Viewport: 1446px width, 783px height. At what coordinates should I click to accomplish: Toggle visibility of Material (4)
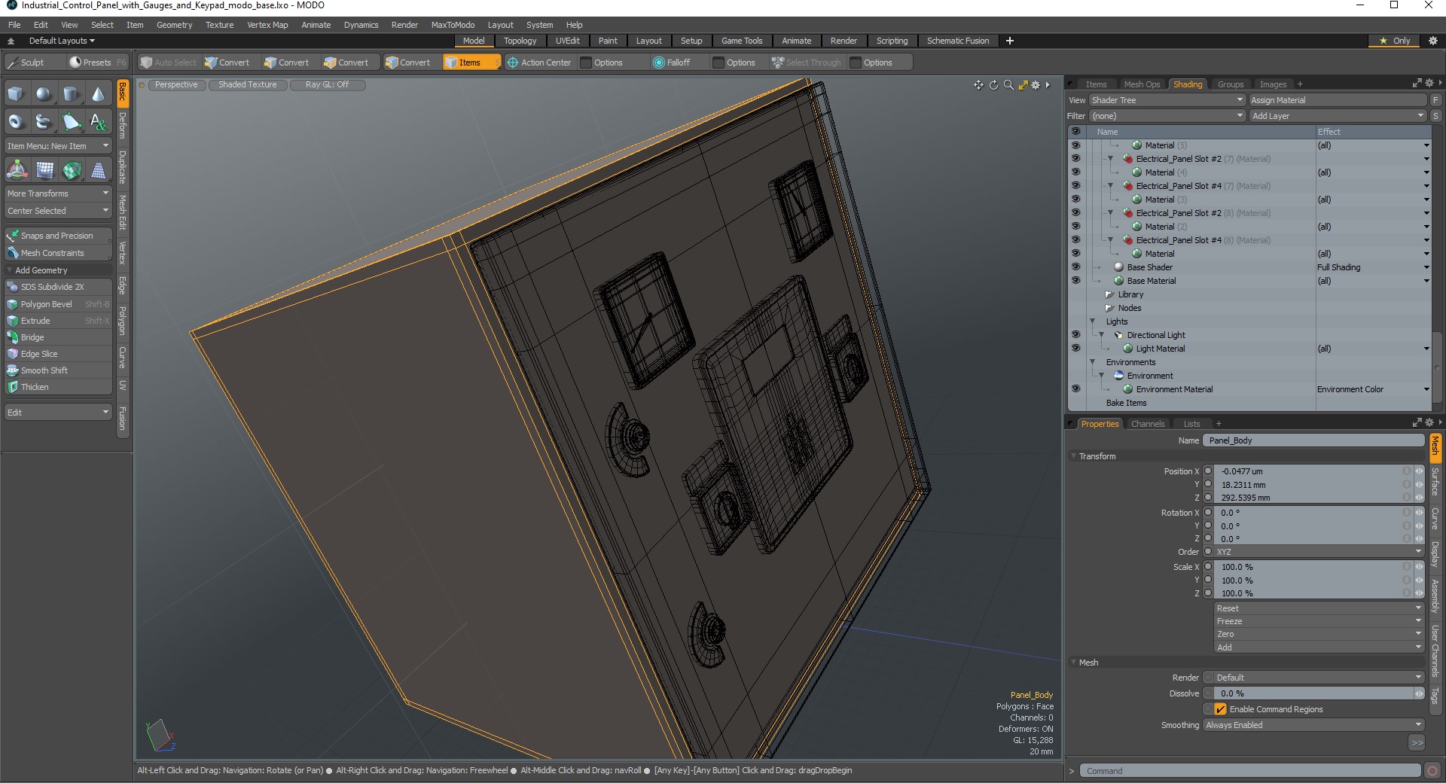click(x=1075, y=172)
